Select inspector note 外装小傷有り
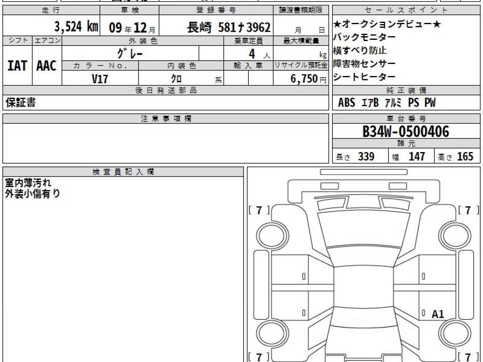 [33, 193]
